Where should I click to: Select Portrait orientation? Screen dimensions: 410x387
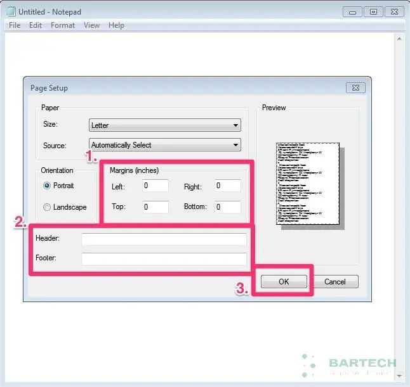coord(47,186)
